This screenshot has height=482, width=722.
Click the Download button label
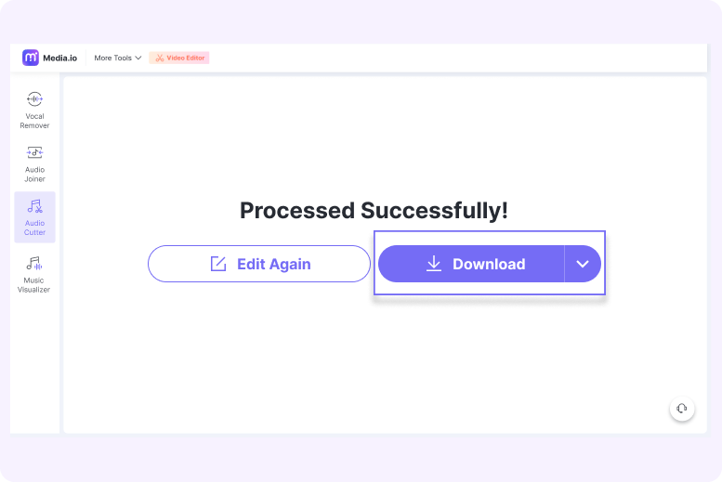point(489,264)
